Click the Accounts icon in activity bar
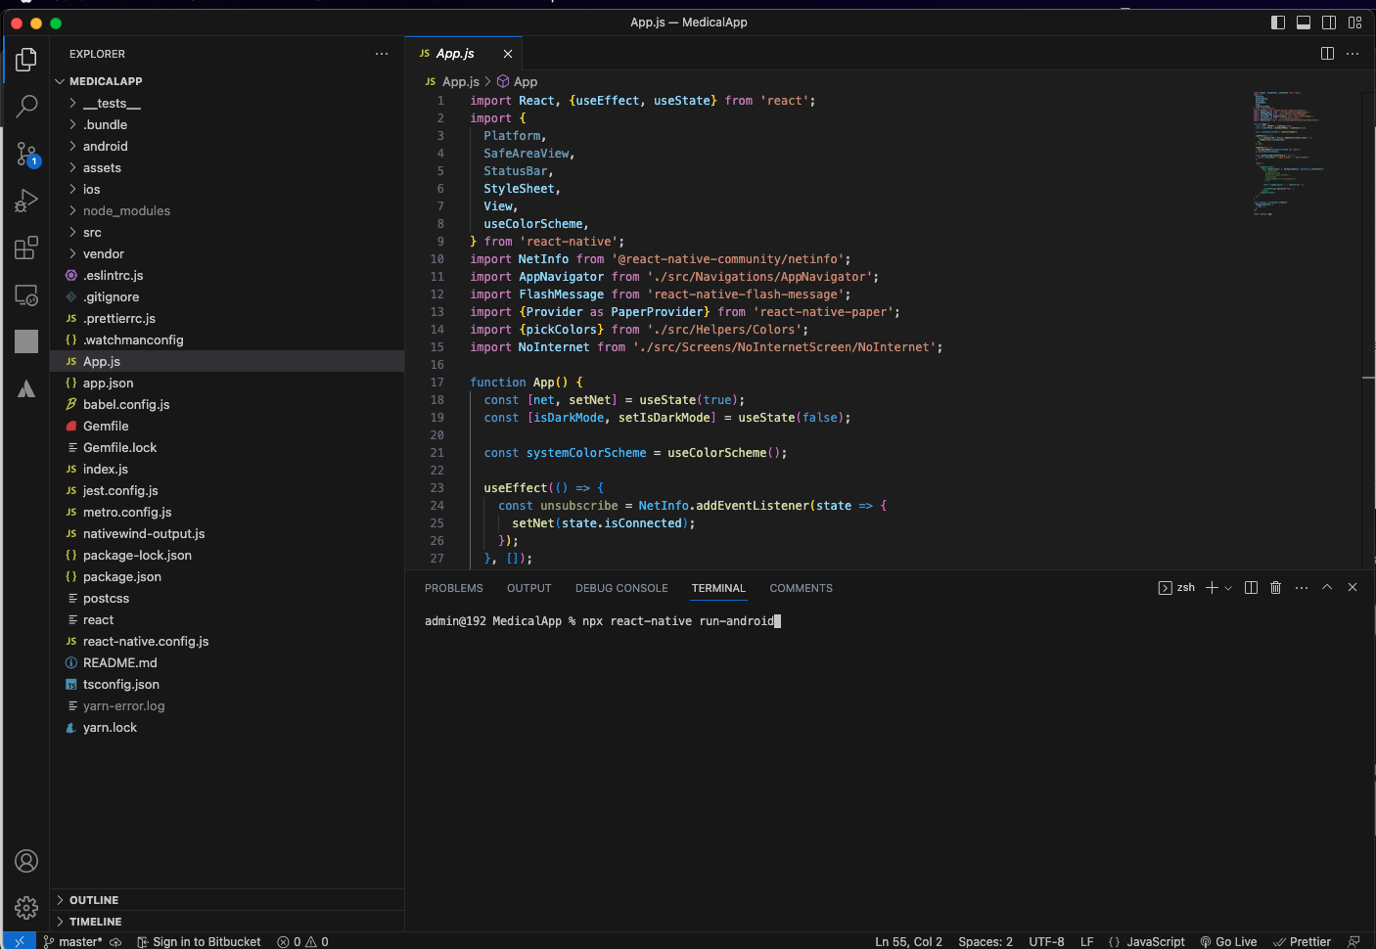This screenshot has width=1376, height=949. [26, 861]
